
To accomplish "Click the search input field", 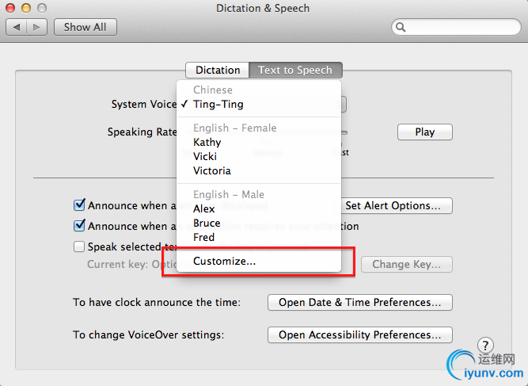I will click(x=459, y=27).
